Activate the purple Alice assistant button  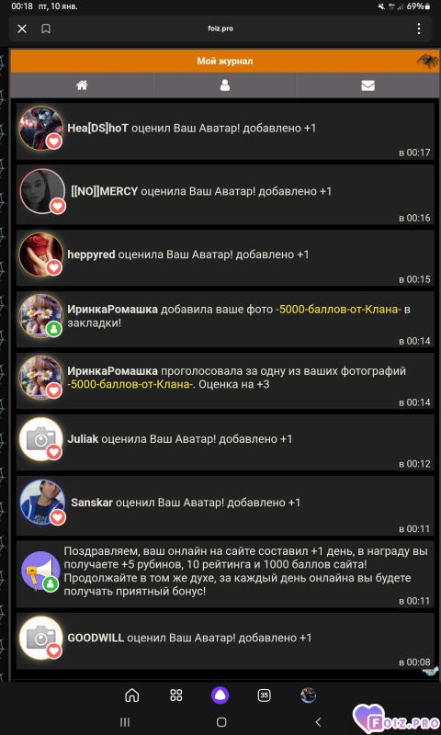pyautogui.click(x=220, y=695)
